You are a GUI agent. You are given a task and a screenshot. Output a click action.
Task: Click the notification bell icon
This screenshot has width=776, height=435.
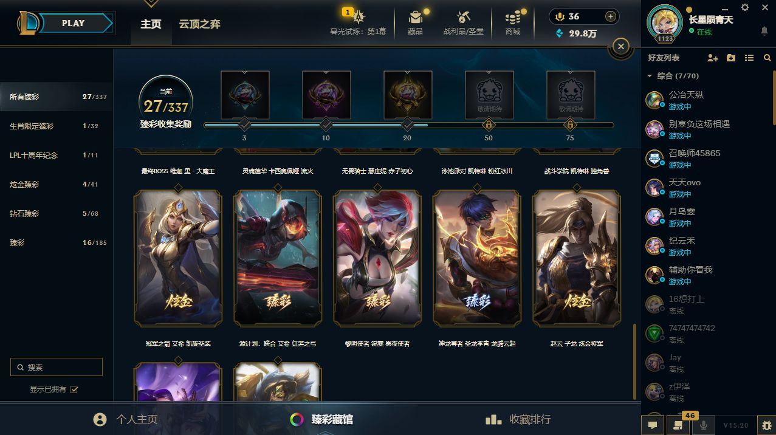(764, 31)
